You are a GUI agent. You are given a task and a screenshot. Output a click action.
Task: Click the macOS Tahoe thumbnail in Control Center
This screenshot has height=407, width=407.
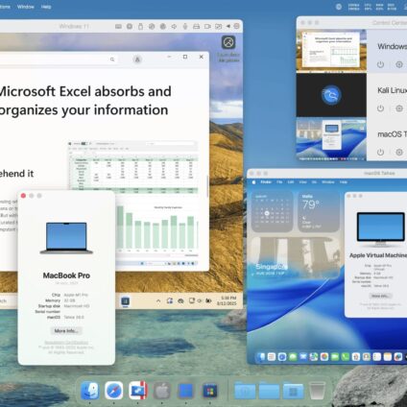[331, 139]
